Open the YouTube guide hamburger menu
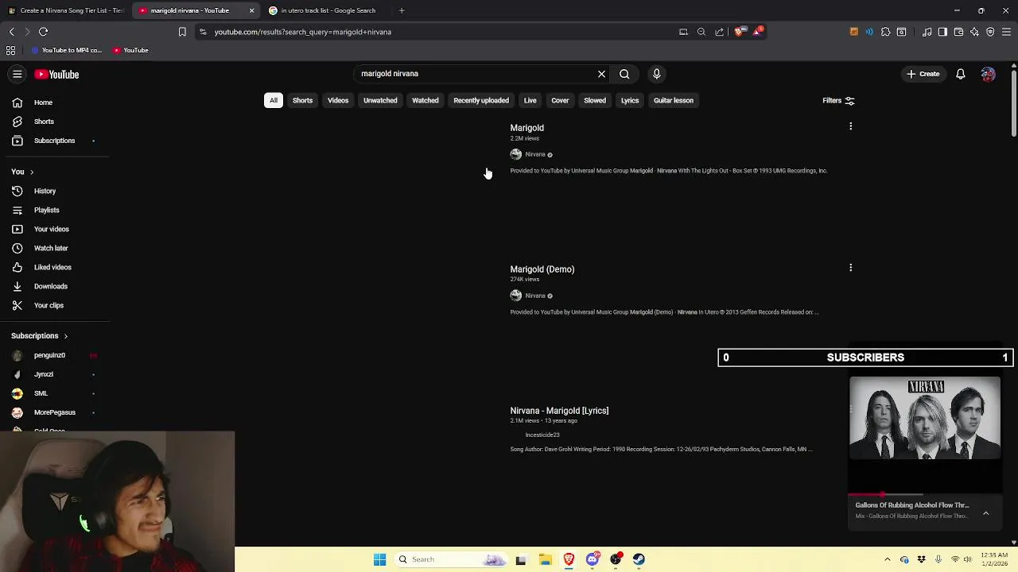Viewport: 1018px width, 572px height. (x=17, y=74)
